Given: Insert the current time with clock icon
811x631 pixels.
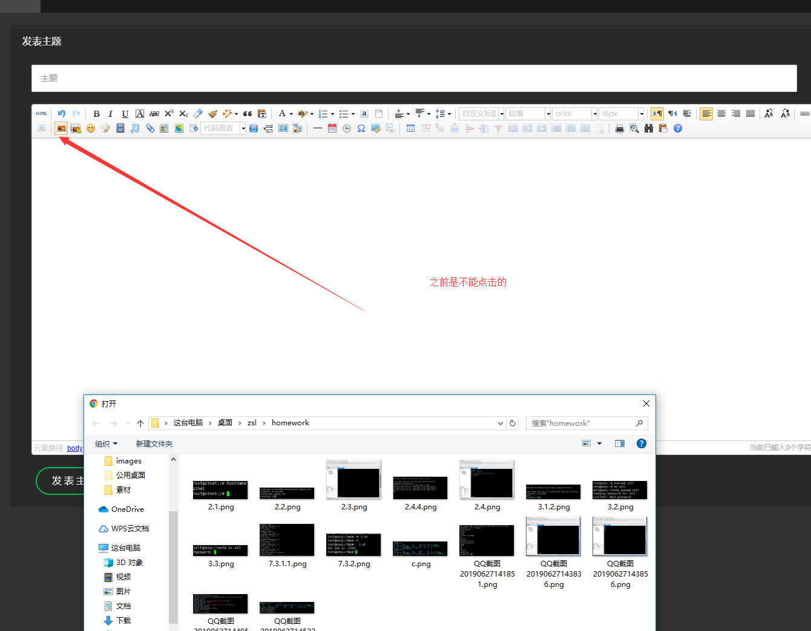Looking at the screenshot, I should 347,128.
